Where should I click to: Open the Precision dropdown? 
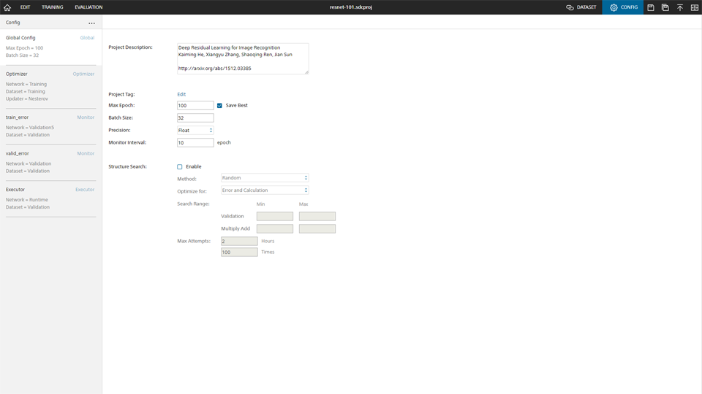click(195, 131)
